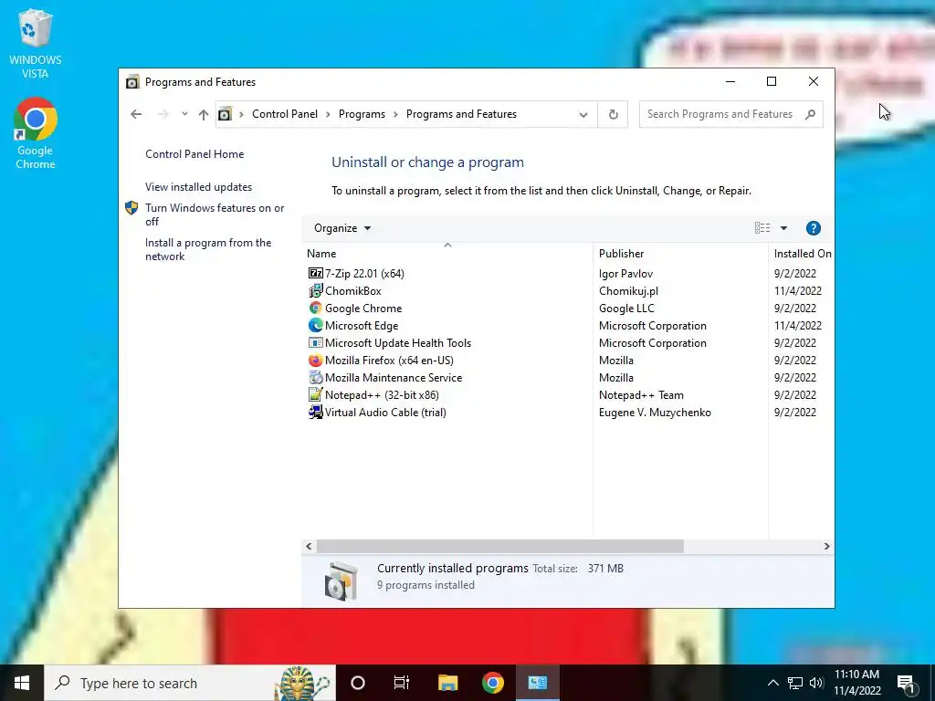Open recent locations dropdown arrow

184,114
